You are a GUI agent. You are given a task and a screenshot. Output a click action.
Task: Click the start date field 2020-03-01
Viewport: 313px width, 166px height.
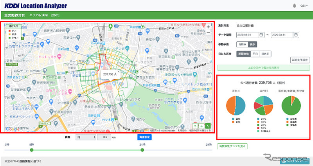coord(248,35)
